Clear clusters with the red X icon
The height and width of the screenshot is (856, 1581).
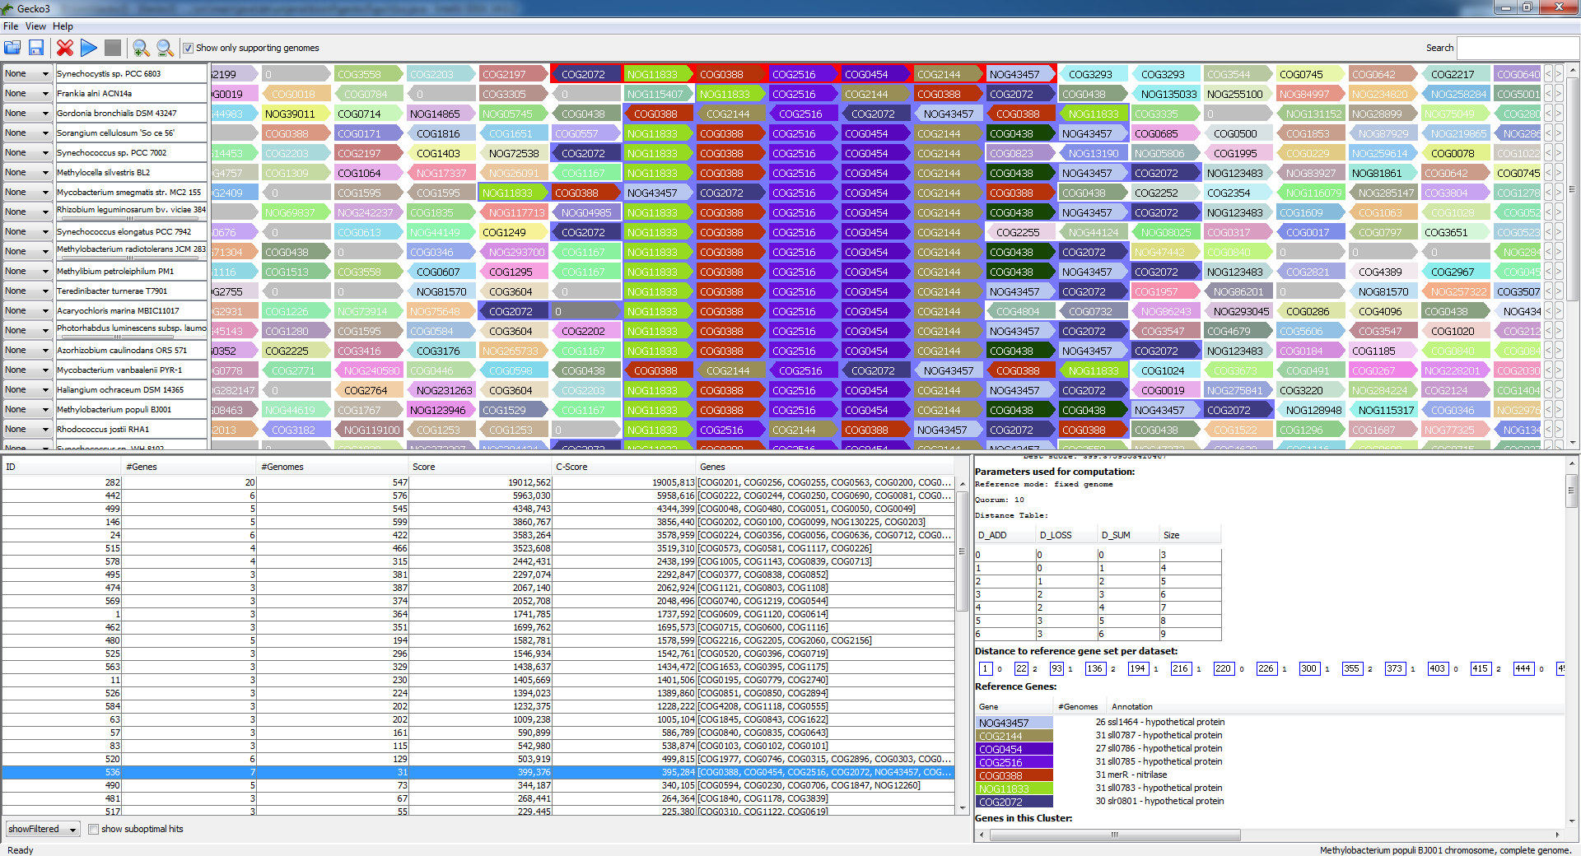pyautogui.click(x=65, y=48)
